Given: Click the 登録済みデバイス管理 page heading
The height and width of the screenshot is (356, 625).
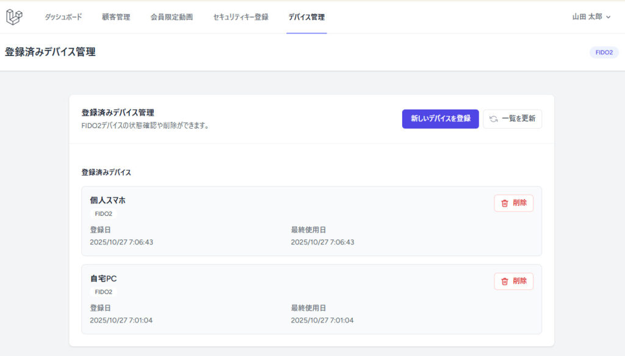Looking at the screenshot, I should coord(50,52).
